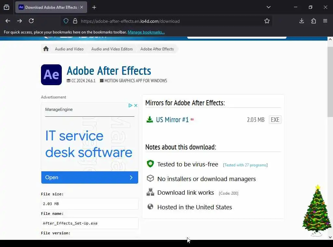333x247 pixels.
Task: Click the green download icon for US Mirror
Action: 150,120
